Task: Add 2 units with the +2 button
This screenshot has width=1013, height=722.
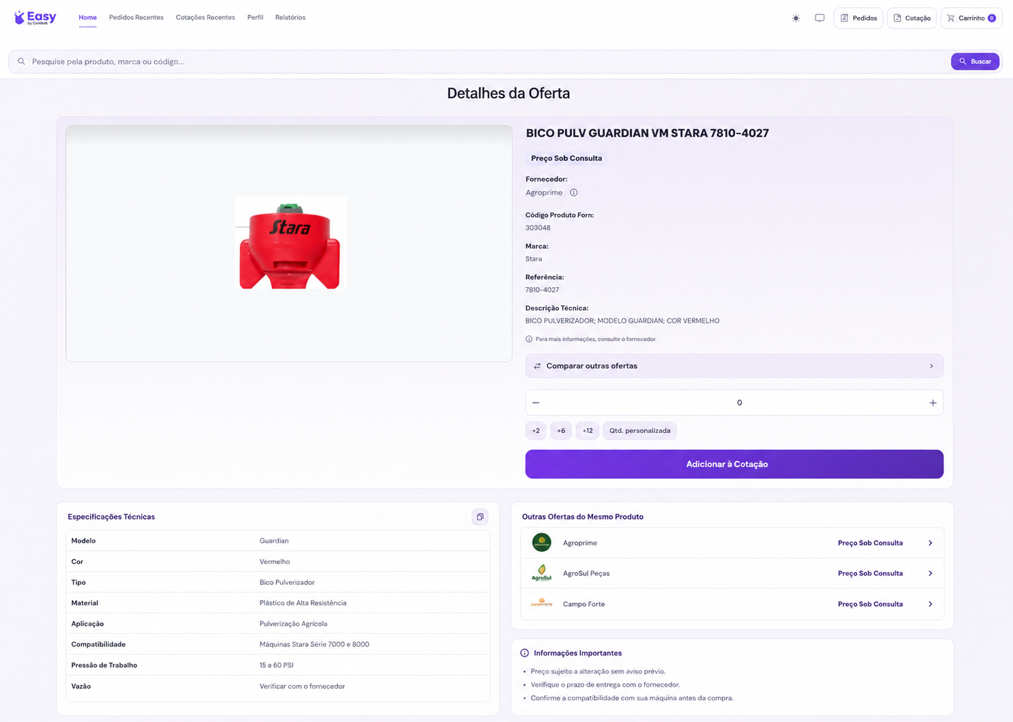Action: (x=536, y=431)
